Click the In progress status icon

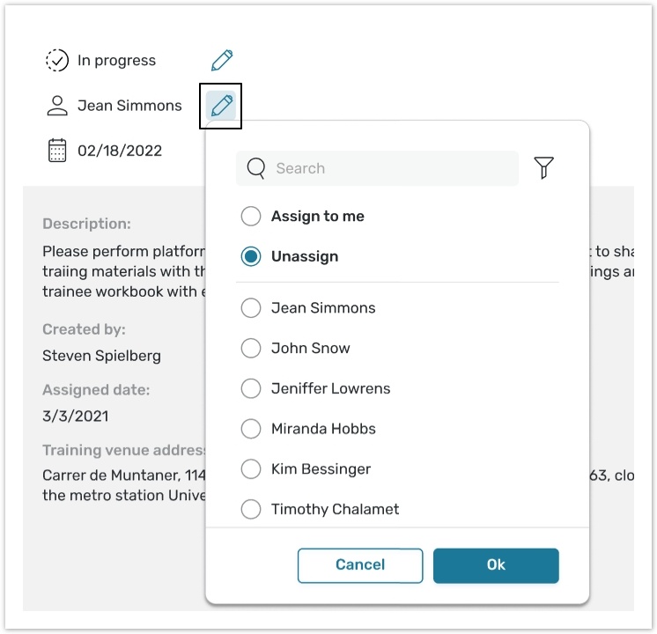pyautogui.click(x=57, y=61)
